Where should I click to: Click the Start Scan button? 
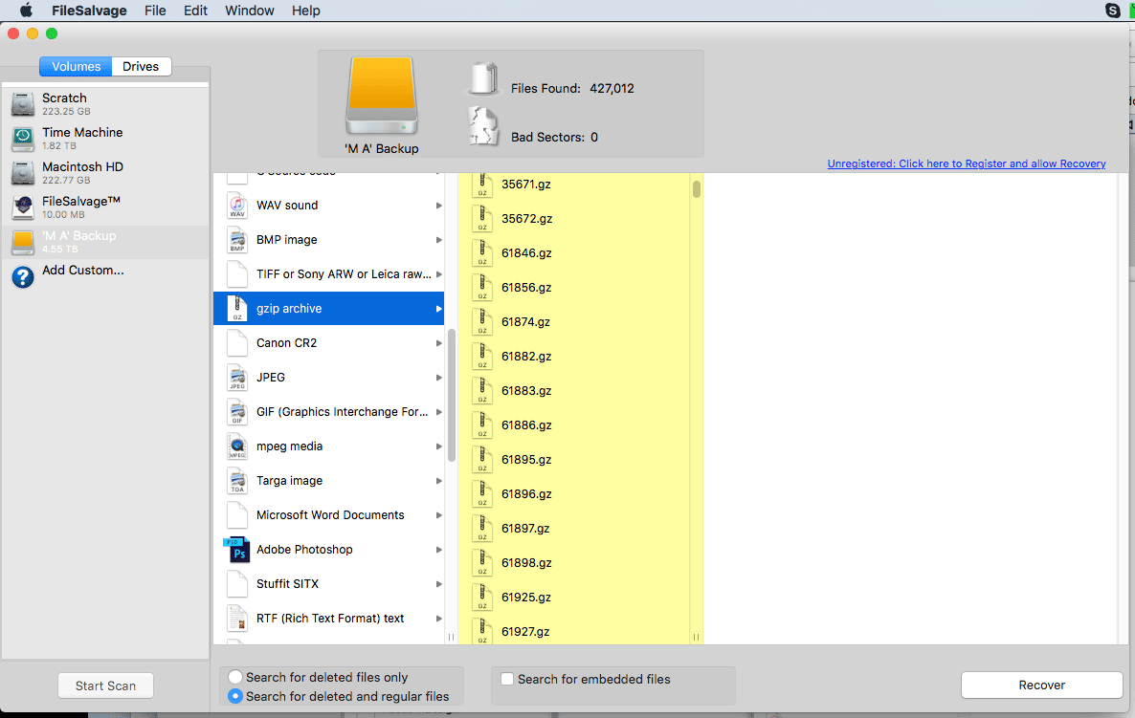click(105, 685)
